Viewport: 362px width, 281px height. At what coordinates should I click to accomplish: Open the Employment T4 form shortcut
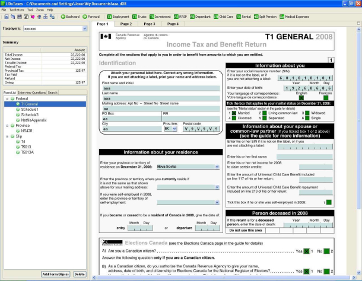[x=118, y=17]
